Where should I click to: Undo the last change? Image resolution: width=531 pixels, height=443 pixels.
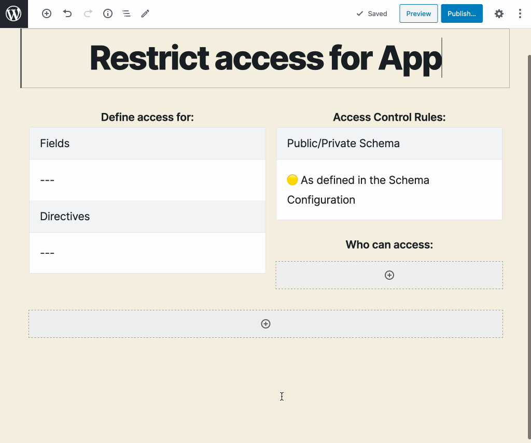(x=67, y=13)
